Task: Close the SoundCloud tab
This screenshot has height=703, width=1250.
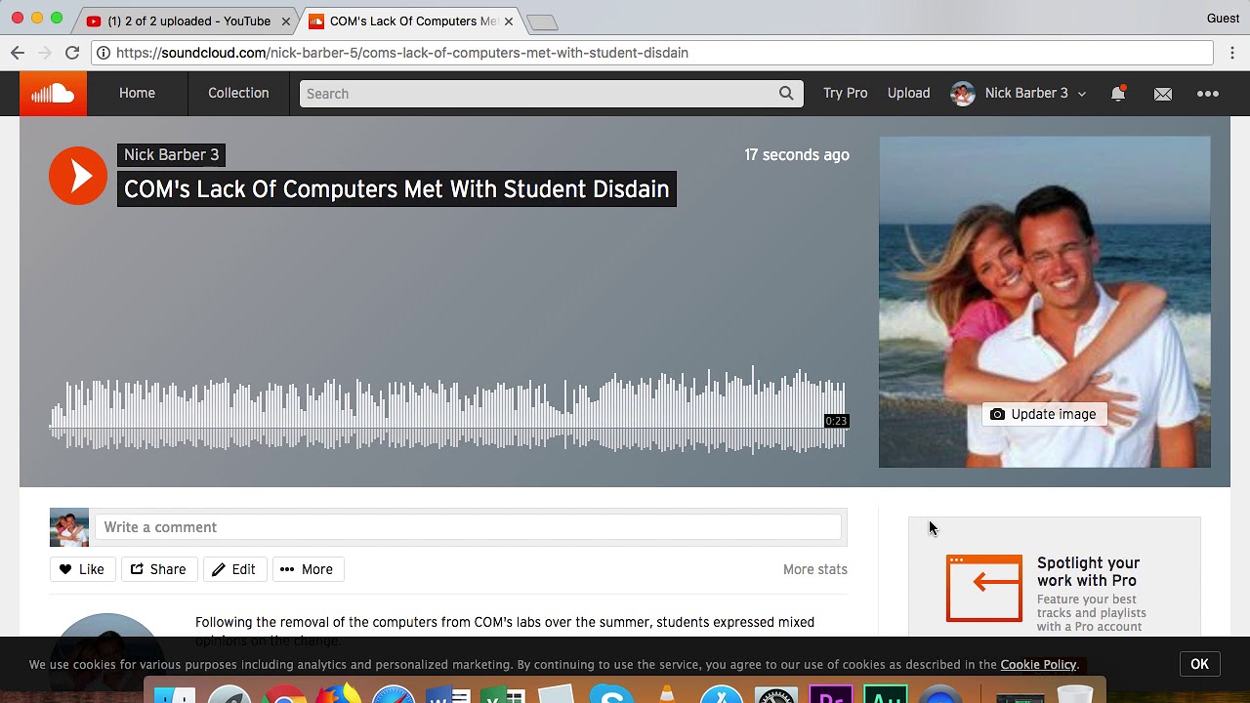Action: tap(508, 21)
